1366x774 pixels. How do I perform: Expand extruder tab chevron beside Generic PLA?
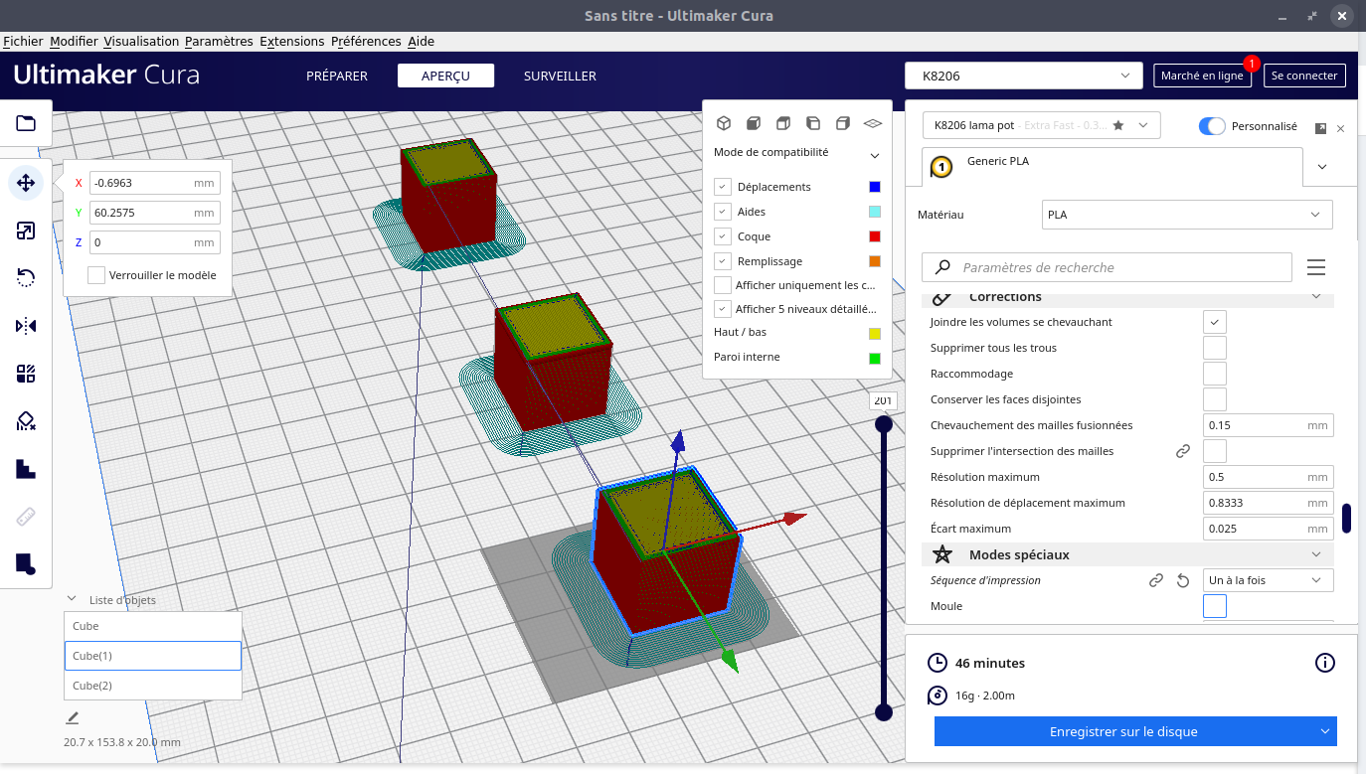[x=1321, y=167]
